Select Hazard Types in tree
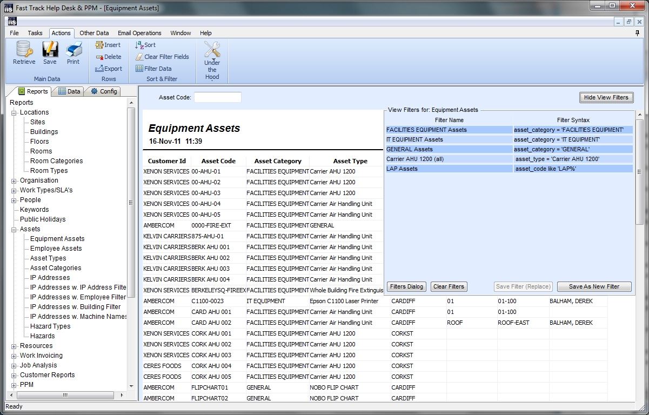This screenshot has width=649, height=415. click(x=50, y=326)
